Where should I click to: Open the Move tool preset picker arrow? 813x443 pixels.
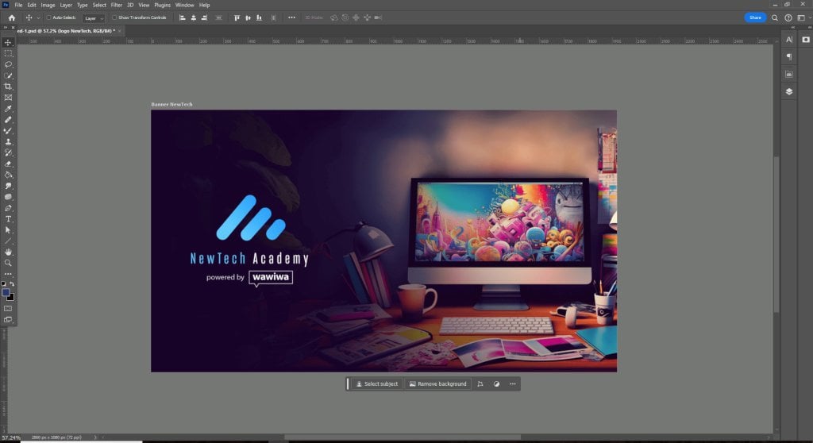[x=38, y=18]
